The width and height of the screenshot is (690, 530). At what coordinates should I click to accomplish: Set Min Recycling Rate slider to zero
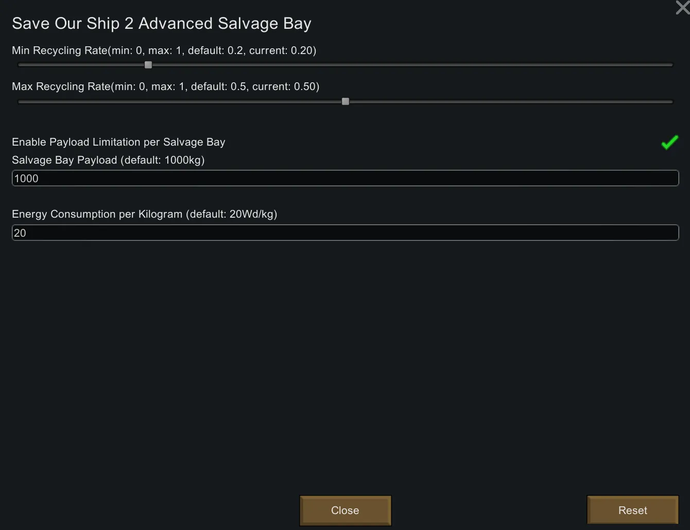[x=19, y=65]
